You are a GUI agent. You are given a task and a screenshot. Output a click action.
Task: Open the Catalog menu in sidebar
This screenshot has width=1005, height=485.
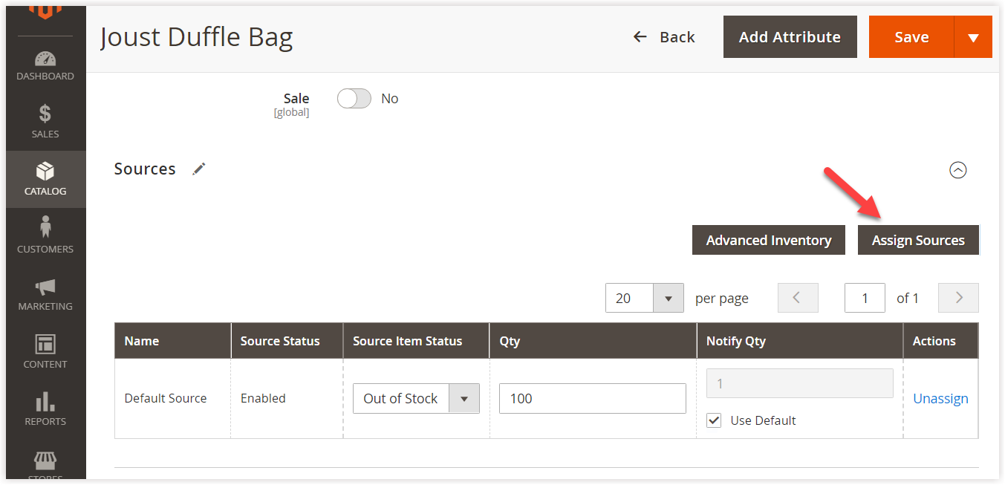(x=45, y=179)
